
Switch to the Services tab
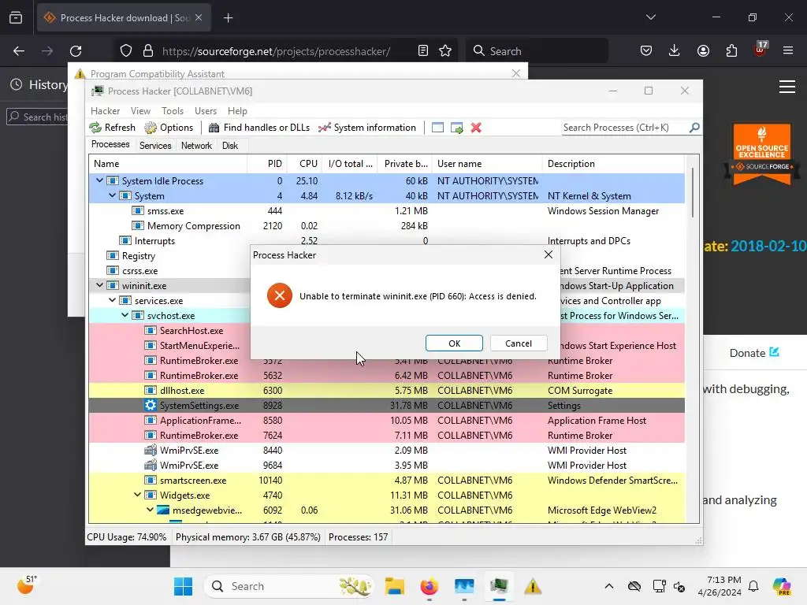(x=155, y=146)
